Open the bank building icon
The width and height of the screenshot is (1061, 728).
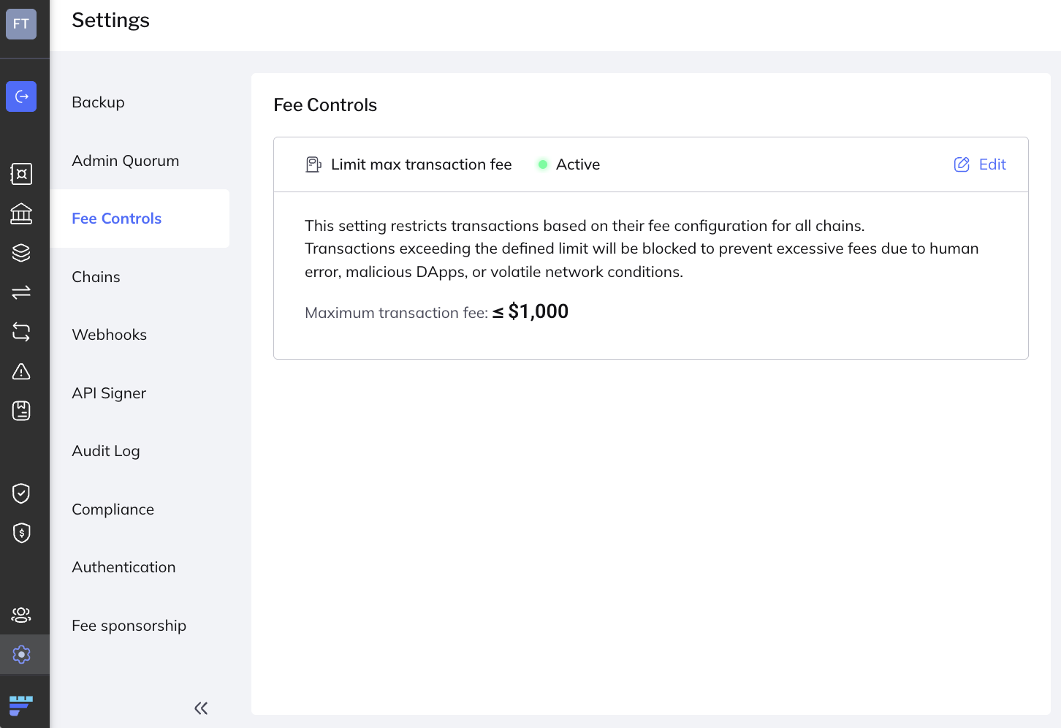(21, 213)
